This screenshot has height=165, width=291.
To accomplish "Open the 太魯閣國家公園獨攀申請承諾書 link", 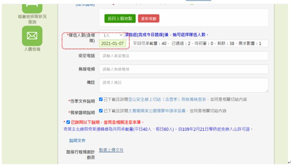I will [x=157, y=111].
